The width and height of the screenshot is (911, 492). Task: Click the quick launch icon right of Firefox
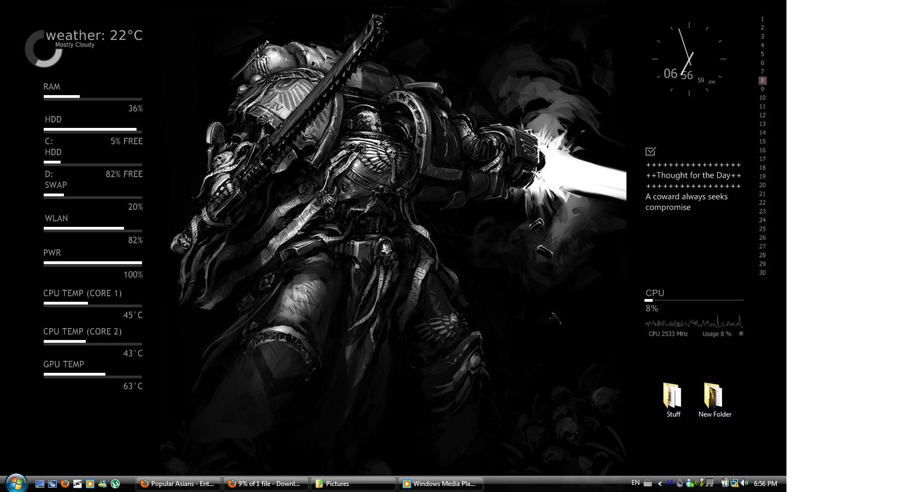pyautogui.click(x=78, y=484)
